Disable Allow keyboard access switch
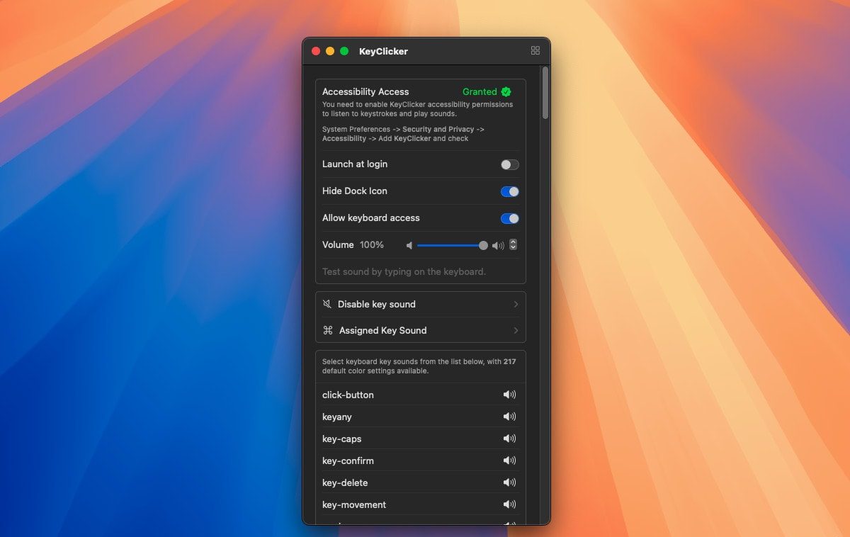Screen dimensions: 850x537 [510, 218]
